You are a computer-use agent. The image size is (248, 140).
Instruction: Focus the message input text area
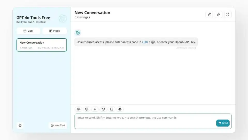153,121
